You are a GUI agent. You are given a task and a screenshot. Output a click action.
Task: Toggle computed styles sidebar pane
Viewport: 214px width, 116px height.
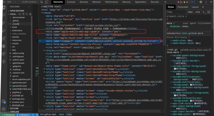click(x=208, y=12)
